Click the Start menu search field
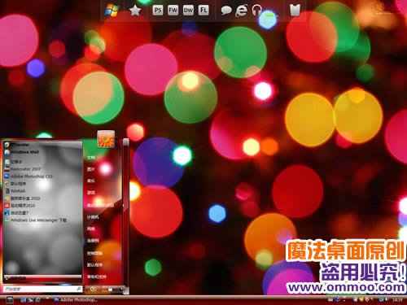407x305 pixels. [42, 289]
